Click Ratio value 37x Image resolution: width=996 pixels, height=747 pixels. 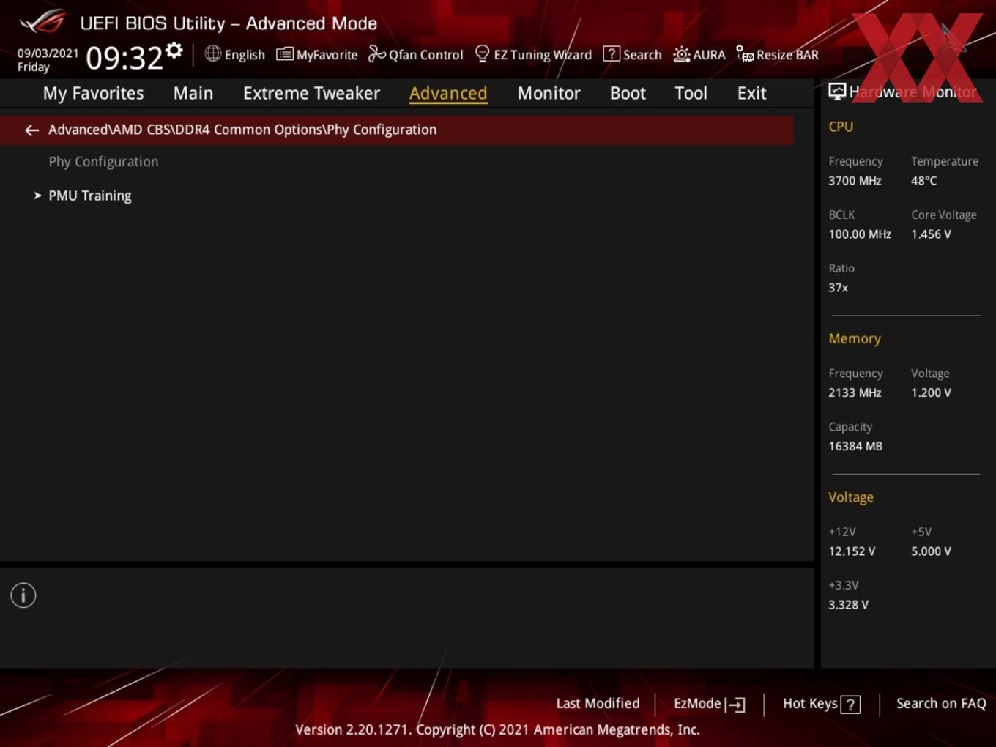pyautogui.click(x=838, y=288)
